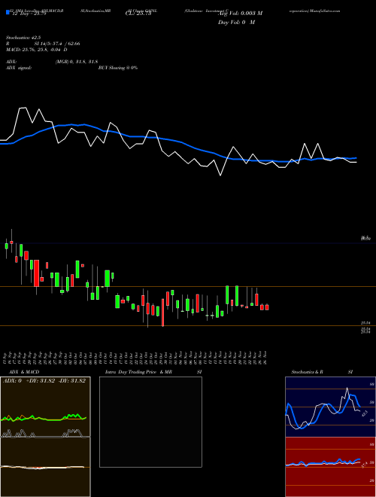This screenshot has width=376, height=497.
Task: Click the 'ADX: 0 +DY: 31.82 -DY: 31.82' header
Action: pos(44,381)
